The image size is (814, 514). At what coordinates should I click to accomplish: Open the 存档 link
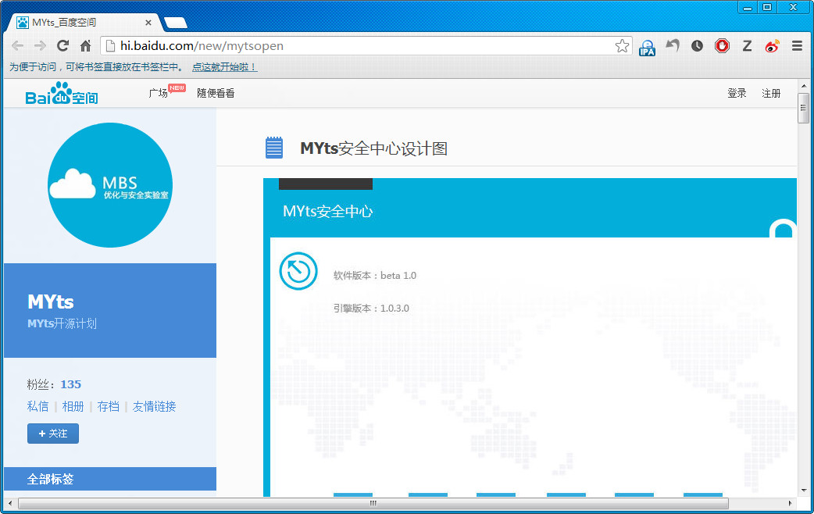(x=108, y=406)
